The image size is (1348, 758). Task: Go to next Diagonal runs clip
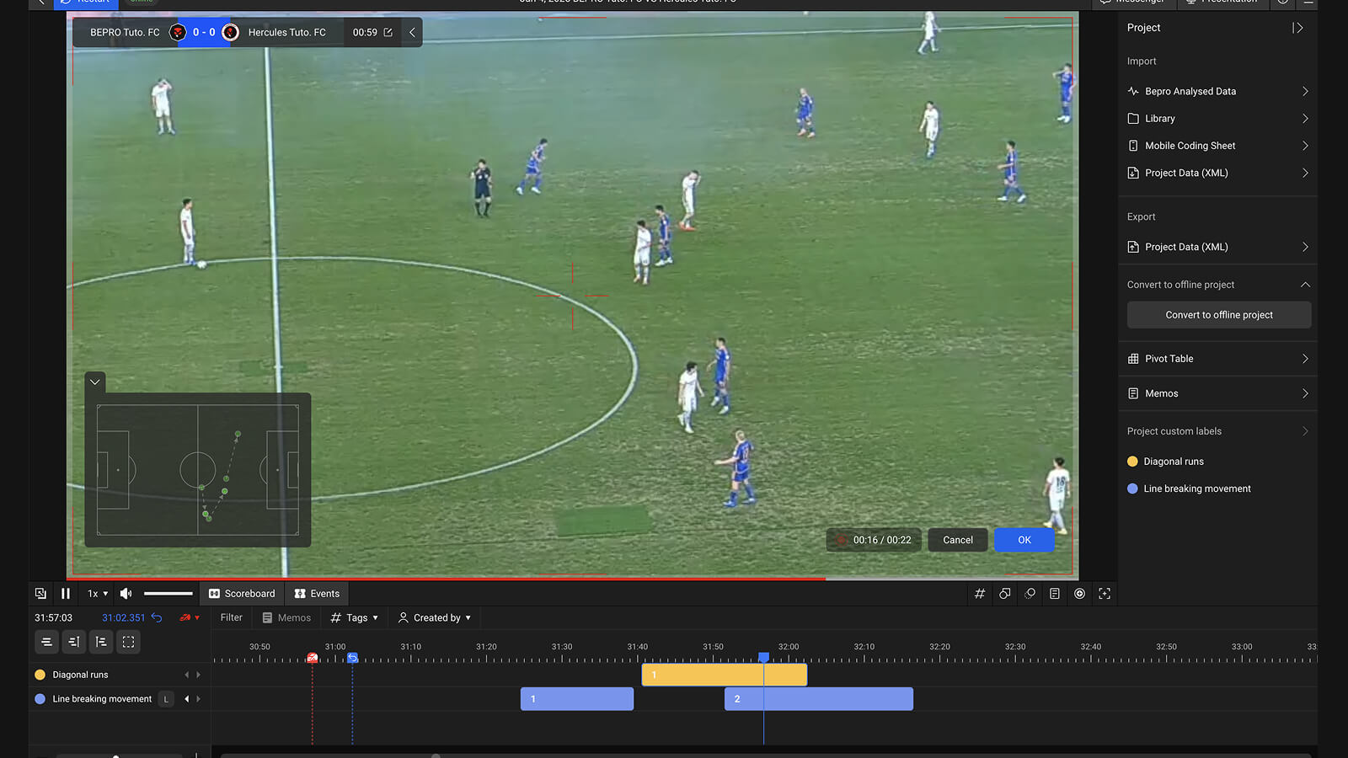[x=199, y=675]
